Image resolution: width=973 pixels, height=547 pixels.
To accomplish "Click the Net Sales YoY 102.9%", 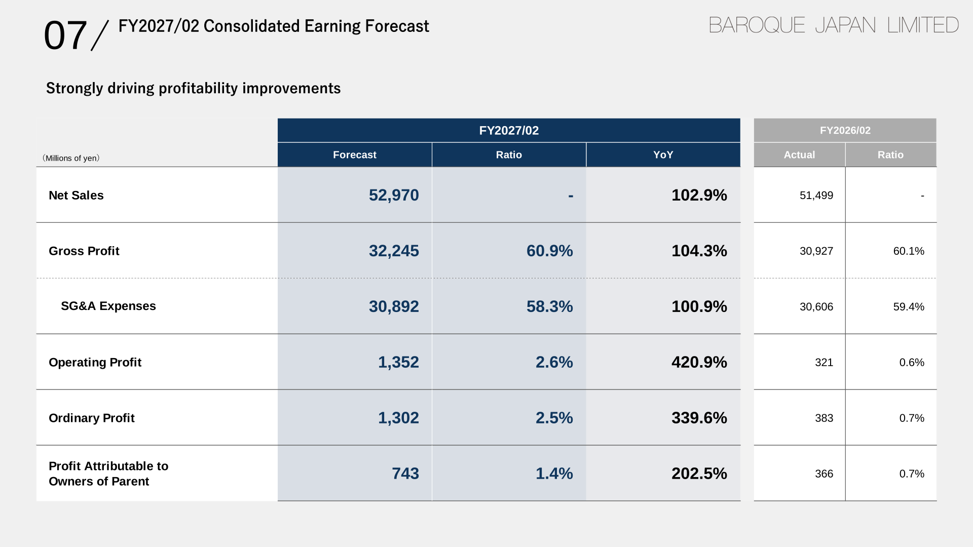I will [699, 195].
